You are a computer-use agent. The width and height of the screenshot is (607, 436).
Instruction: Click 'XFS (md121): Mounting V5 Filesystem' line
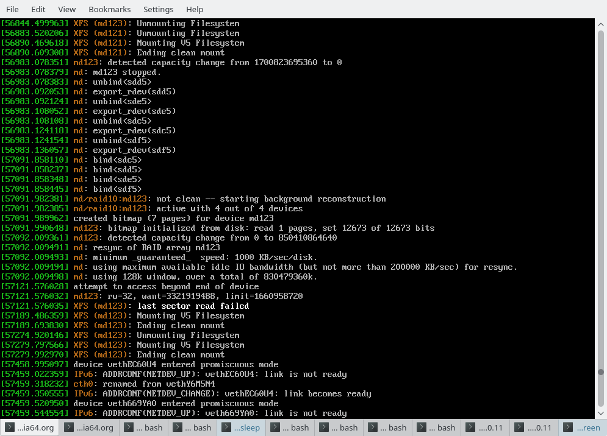(123, 43)
